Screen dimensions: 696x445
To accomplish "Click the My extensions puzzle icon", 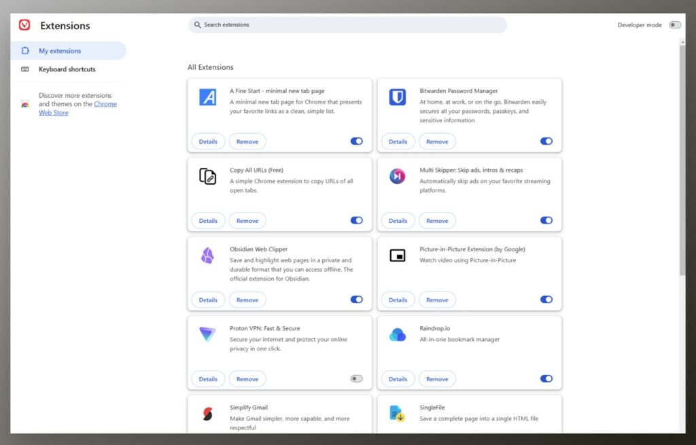I will click(x=25, y=50).
